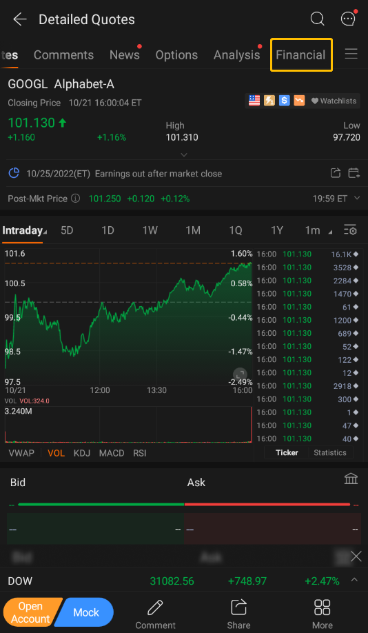
Task: Open chart settings icon
Action: click(x=350, y=230)
